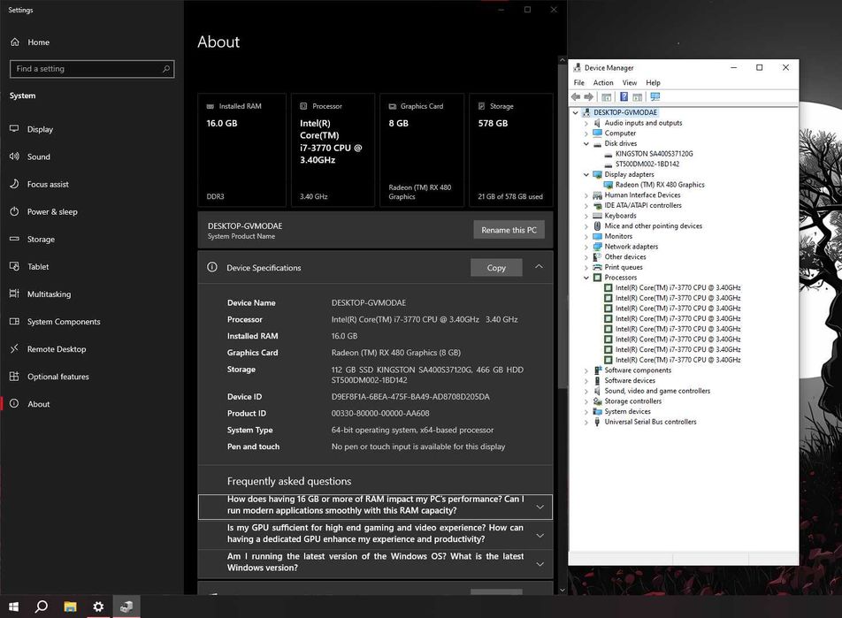Click Graphics Card 8 GB card

tap(422, 149)
